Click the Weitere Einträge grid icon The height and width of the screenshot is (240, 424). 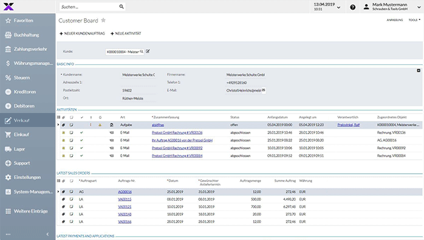(8, 211)
